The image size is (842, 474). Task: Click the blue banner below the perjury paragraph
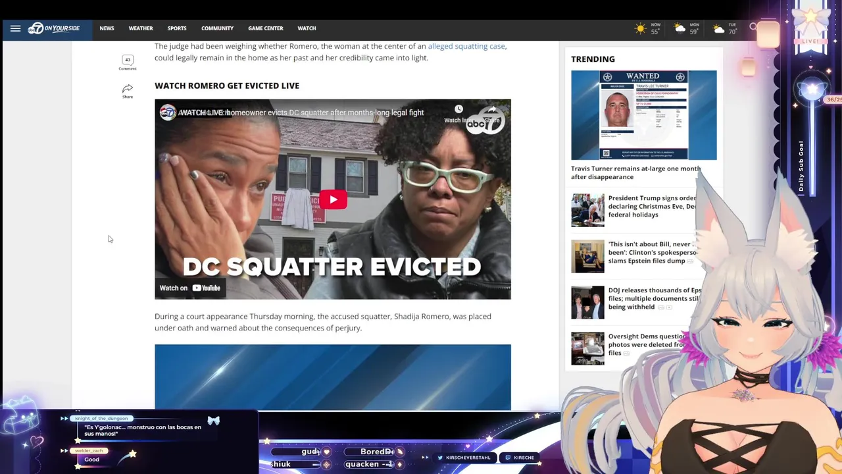point(333,377)
